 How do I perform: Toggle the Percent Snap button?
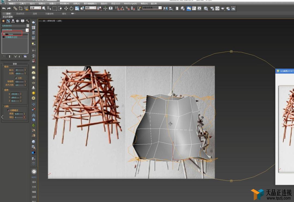click(128, 8)
